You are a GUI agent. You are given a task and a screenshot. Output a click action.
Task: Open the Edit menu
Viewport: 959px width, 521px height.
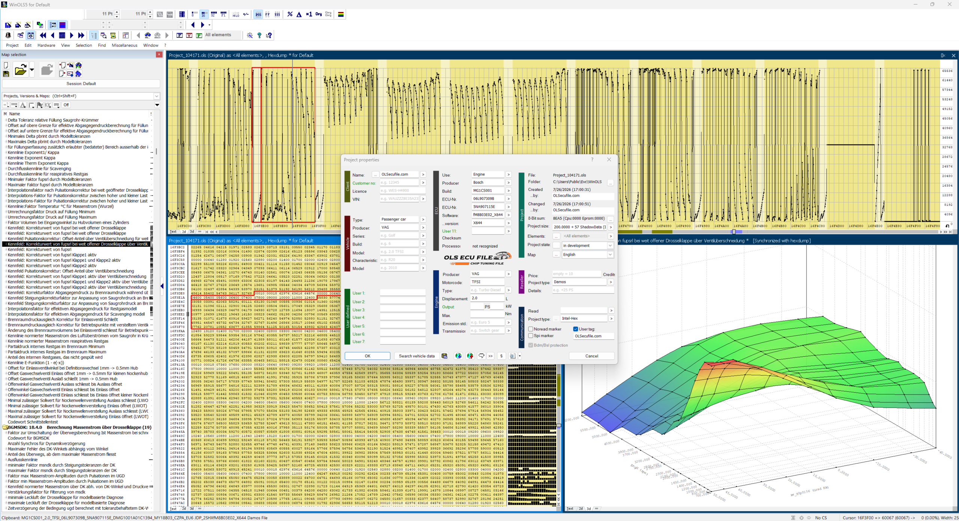coord(28,45)
